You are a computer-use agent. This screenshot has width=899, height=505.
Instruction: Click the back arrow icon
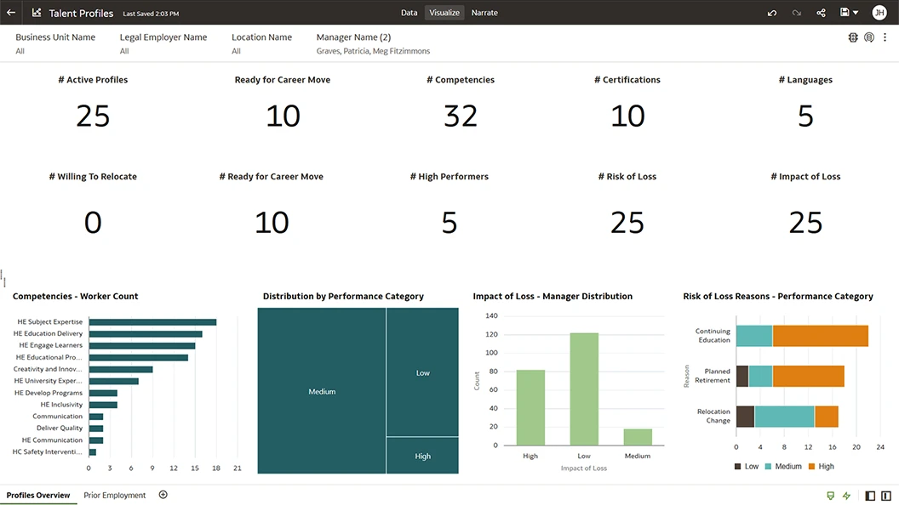pos(11,13)
